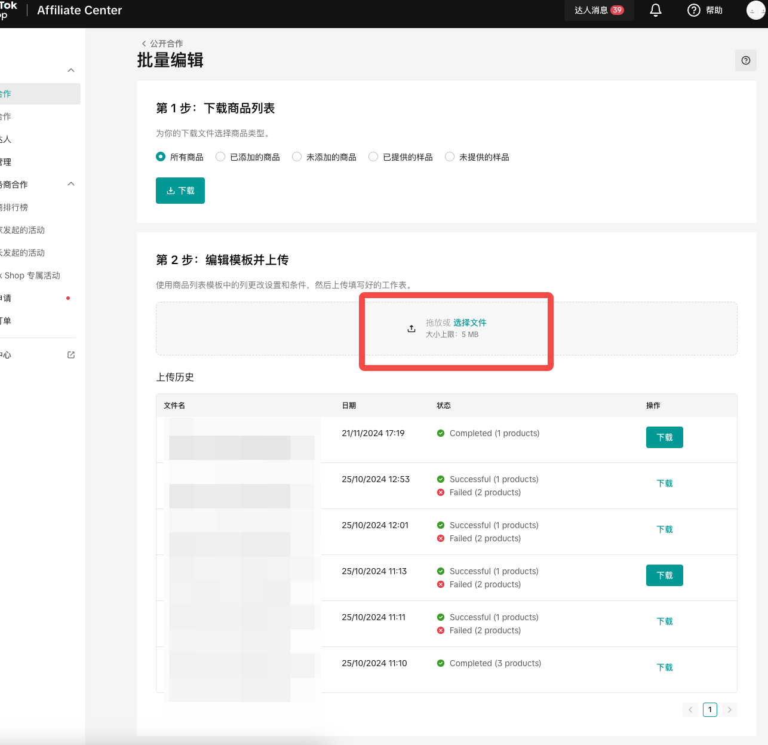
Task: Click the question mark icon beside page title
Action: 745,60
